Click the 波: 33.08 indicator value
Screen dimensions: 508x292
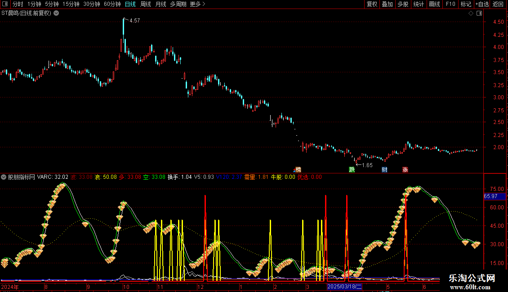click(82, 177)
